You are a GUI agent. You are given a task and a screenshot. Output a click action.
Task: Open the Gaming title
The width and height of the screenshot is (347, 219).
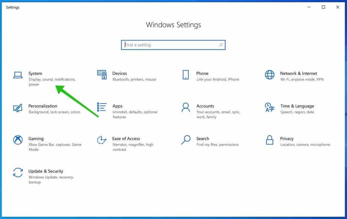36,139
